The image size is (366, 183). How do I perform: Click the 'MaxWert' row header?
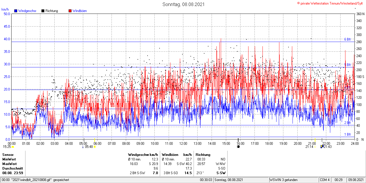coord(9,164)
